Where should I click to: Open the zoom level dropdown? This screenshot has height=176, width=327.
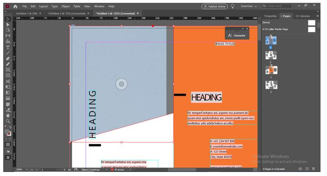click(x=27, y=170)
